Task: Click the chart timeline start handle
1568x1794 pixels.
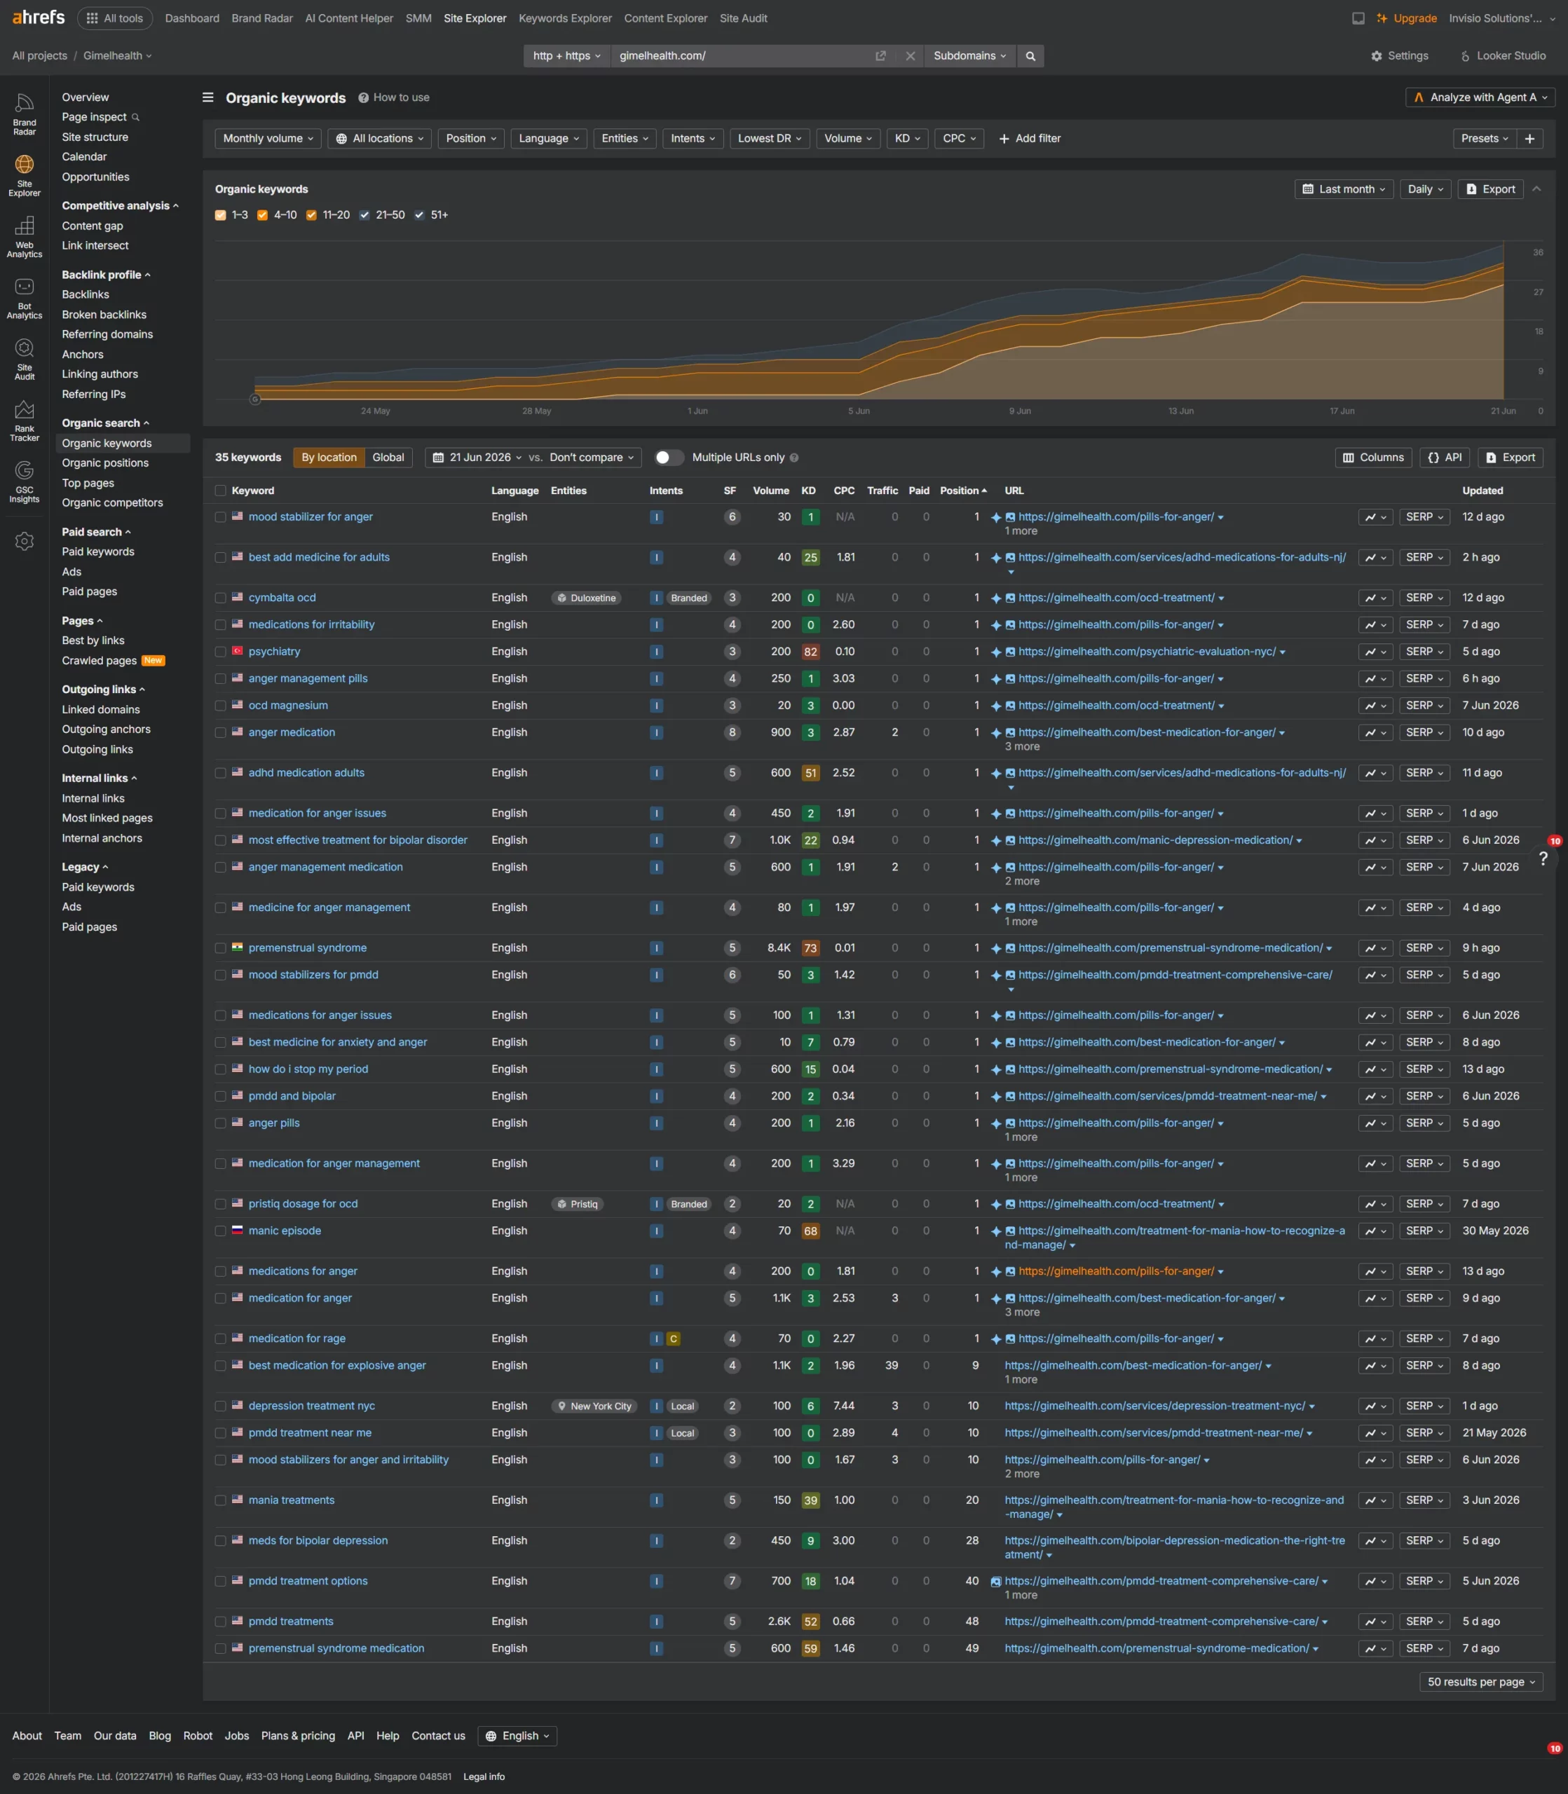Action: 256,399
